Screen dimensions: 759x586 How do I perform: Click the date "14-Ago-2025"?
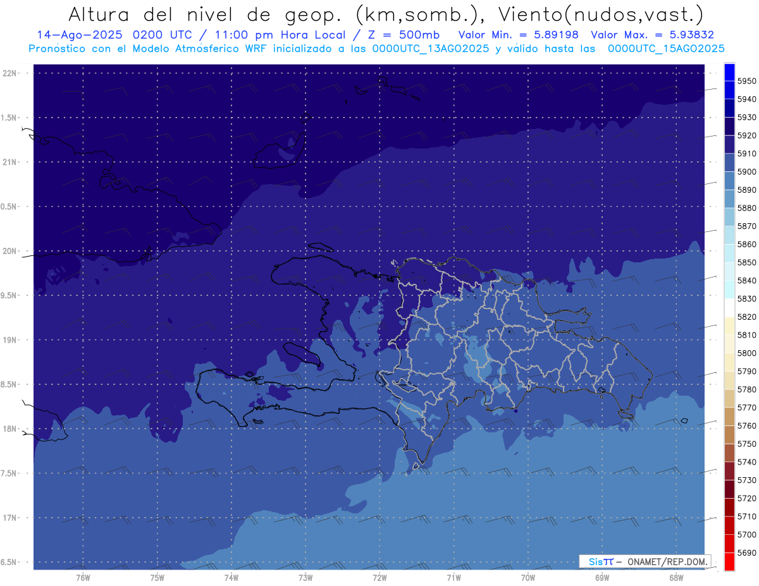80,35
